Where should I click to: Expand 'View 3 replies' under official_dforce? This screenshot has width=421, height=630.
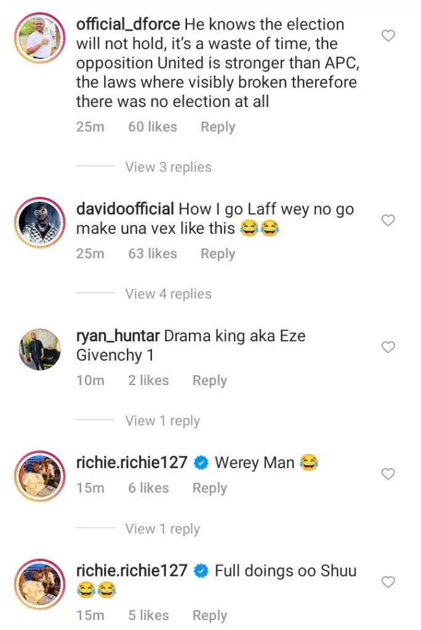(168, 167)
